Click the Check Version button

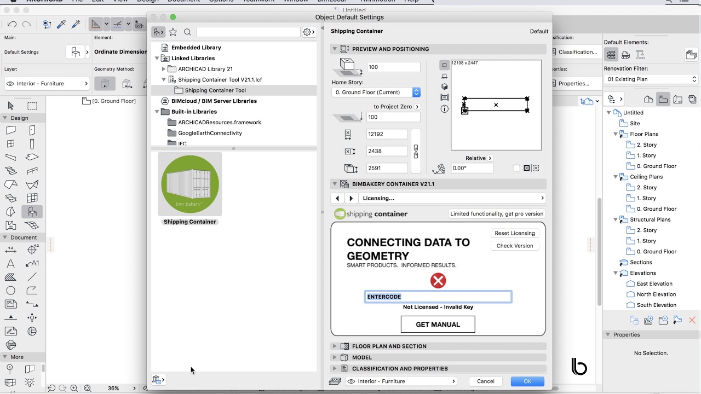click(x=515, y=246)
